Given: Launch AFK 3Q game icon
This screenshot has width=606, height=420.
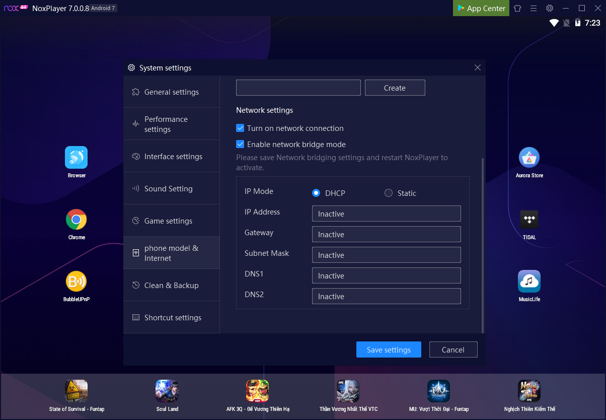Looking at the screenshot, I should [x=257, y=391].
